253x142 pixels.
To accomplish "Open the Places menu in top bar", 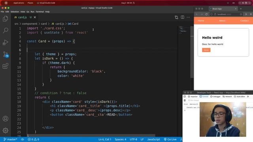I will (x=30, y=3).
